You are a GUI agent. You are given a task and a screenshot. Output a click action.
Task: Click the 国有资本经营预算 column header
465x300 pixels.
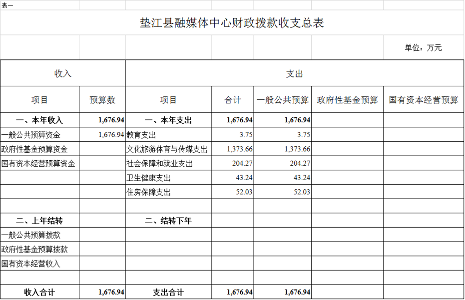[x=424, y=100]
